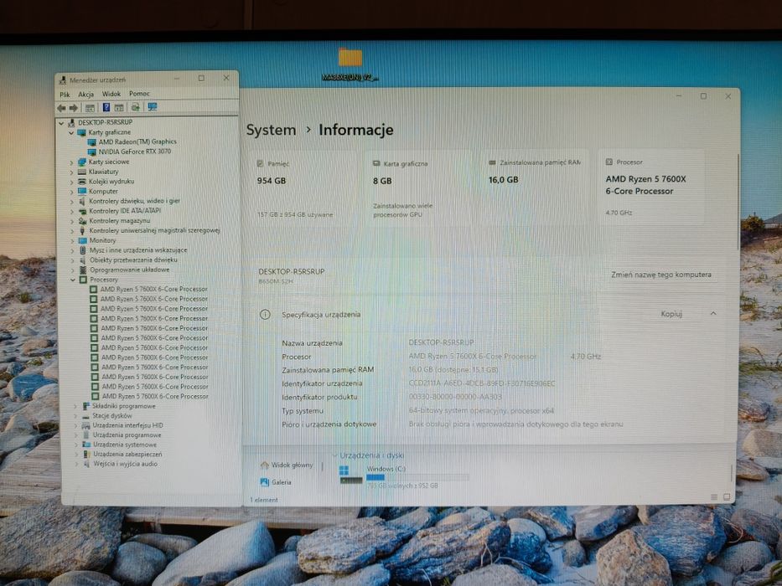Viewport: 782px width, 586px height.
Task: Collapse the Urządzenia i dyski group
Action: coord(334,455)
